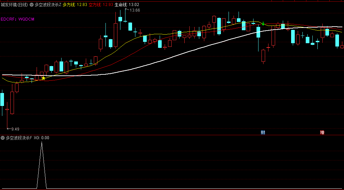Click the 13.66 high price label
344x190 pixels.
135,10
